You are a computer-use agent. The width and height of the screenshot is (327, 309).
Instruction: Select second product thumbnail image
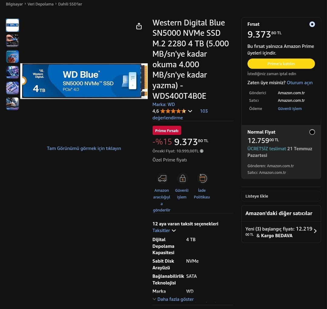pos(12,41)
